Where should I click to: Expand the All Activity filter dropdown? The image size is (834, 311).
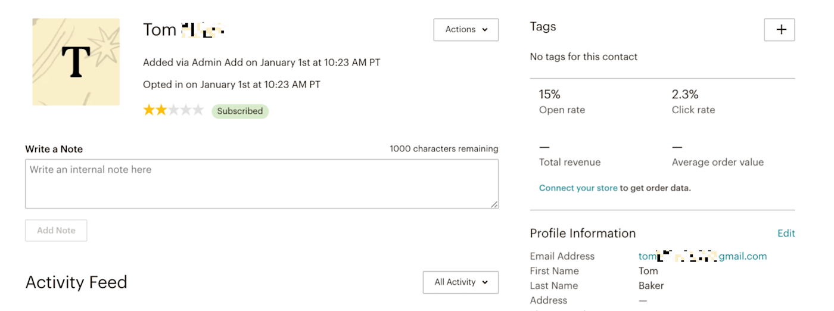[x=460, y=282]
